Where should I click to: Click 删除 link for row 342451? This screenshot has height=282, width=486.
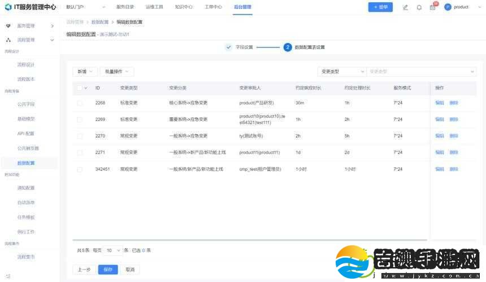click(x=454, y=169)
